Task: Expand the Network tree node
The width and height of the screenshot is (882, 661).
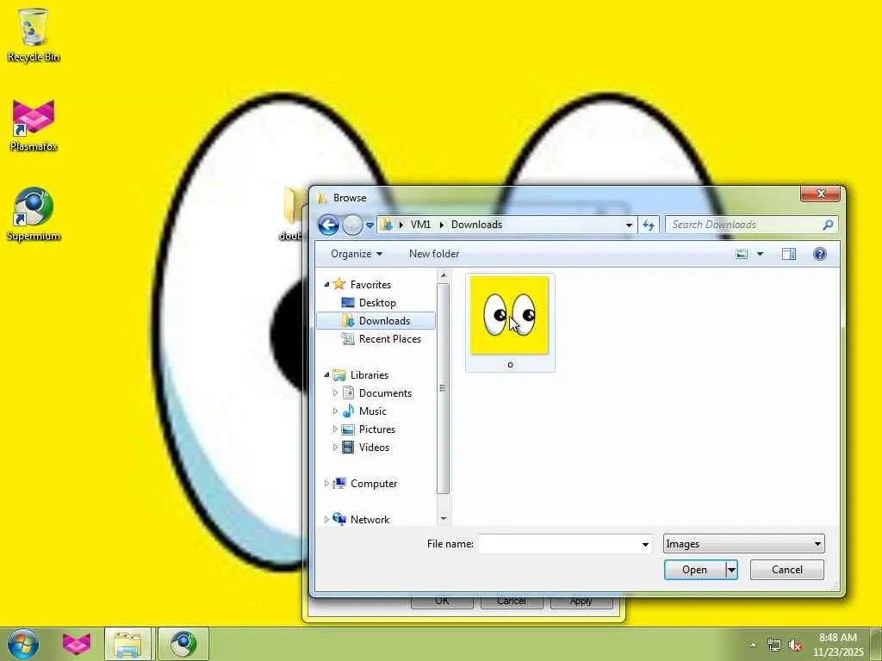Action: (x=326, y=519)
